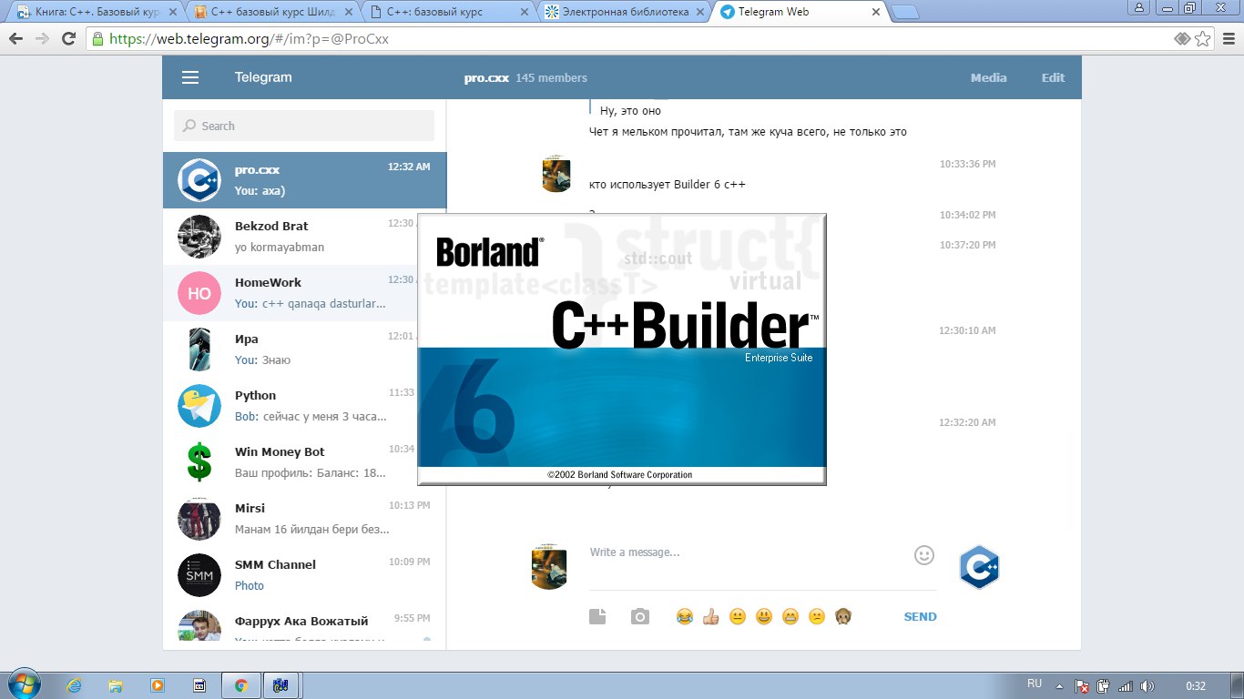This screenshot has width=1244, height=699.
Task: Open pro.cxx group info from header
Action: point(525,77)
